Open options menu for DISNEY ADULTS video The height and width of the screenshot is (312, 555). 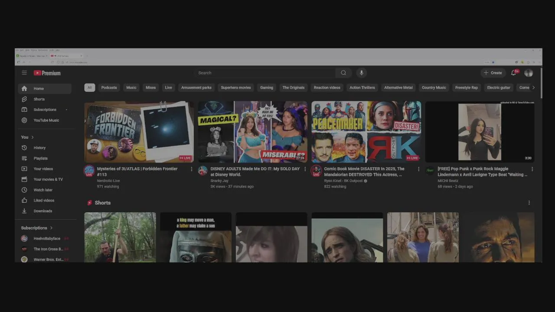(x=305, y=169)
